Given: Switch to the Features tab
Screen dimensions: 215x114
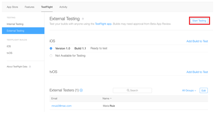Looking at the screenshot, I should [x=29, y=7].
